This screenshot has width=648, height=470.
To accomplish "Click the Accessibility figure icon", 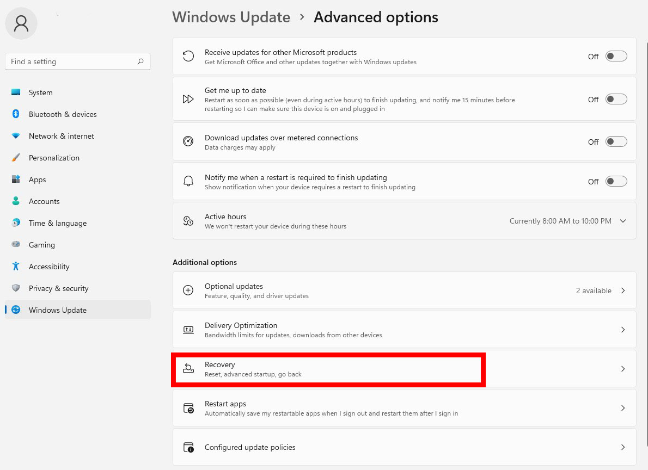I will 16,267.
